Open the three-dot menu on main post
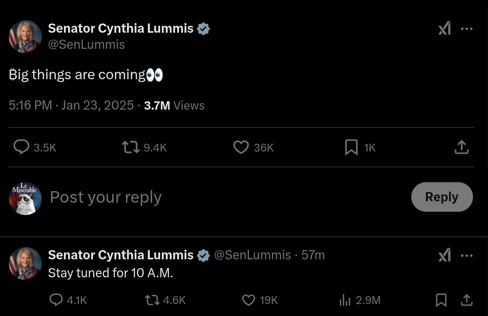Viewport: 488px width, 316px height. pyautogui.click(x=467, y=29)
